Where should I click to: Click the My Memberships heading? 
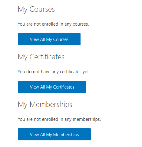pyautogui.click(x=45, y=105)
